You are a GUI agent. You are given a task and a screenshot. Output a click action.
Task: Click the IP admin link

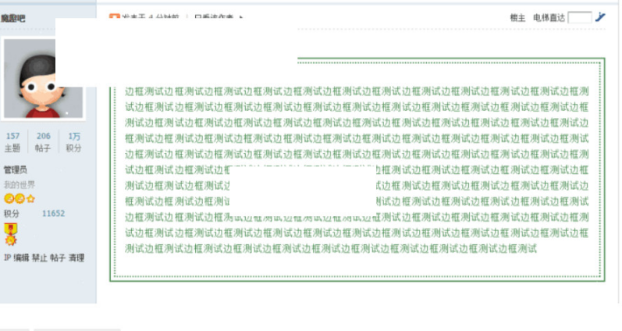pyautogui.click(x=7, y=258)
